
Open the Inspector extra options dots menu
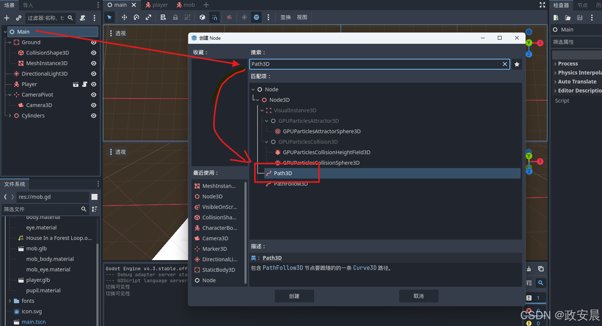[x=592, y=18]
